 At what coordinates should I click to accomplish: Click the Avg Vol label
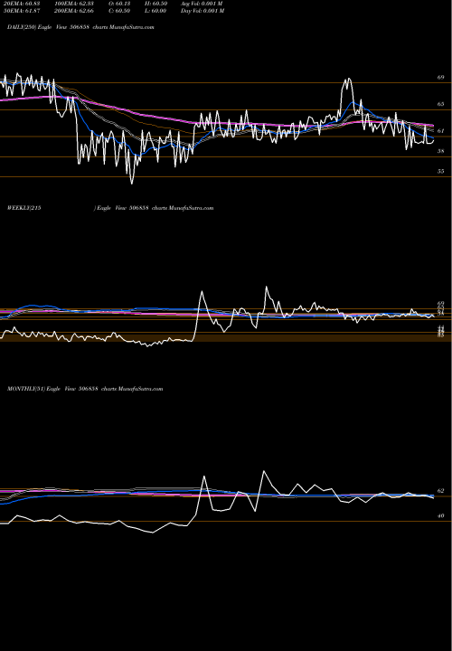(x=202, y=4)
